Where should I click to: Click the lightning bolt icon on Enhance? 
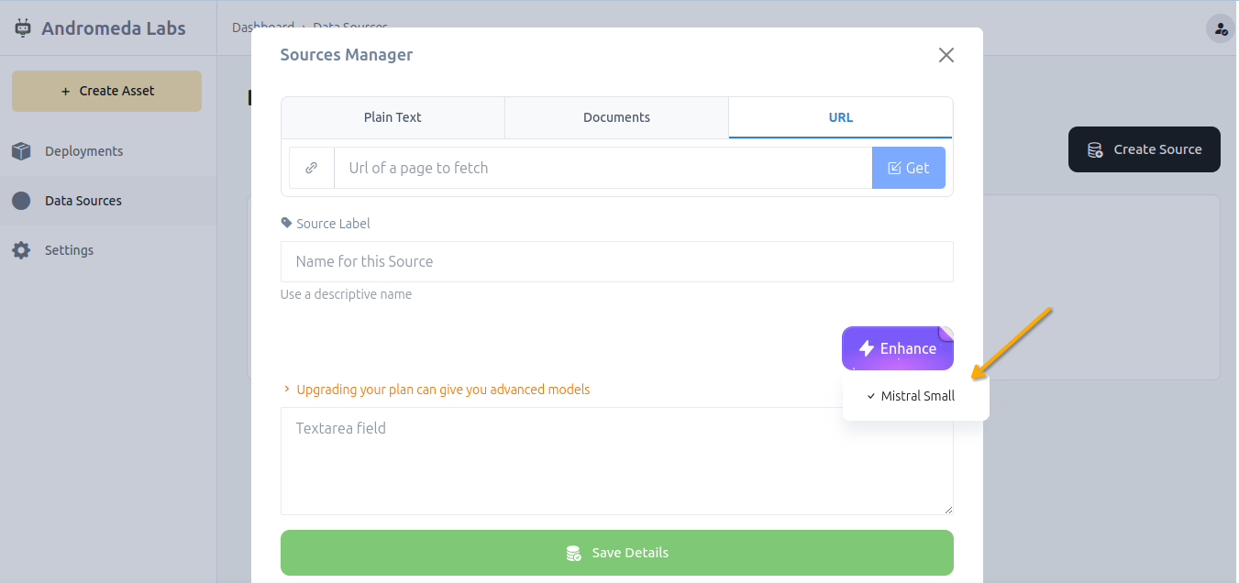tap(866, 348)
